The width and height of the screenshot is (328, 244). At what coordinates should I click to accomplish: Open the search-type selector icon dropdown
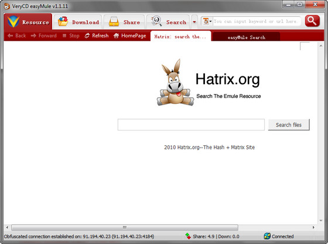point(207,21)
